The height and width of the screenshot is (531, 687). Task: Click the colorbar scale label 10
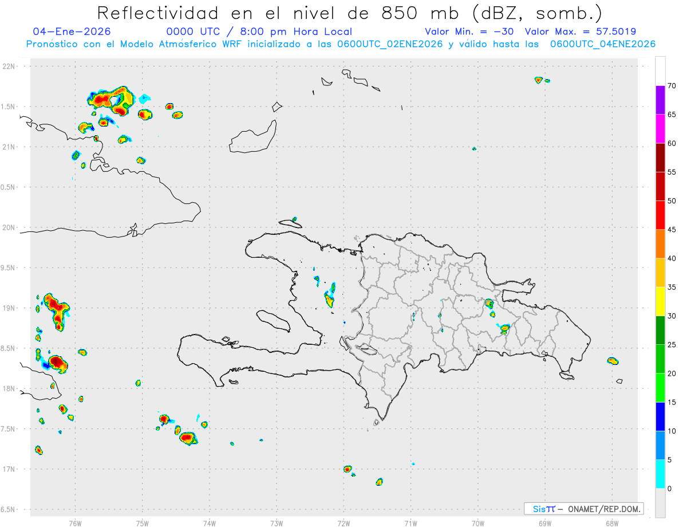tap(672, 431)
